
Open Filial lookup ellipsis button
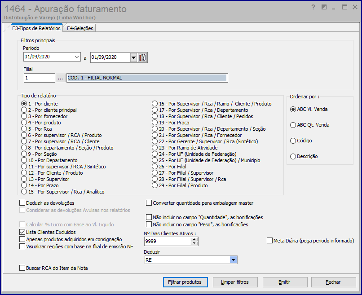coord(60,78)
